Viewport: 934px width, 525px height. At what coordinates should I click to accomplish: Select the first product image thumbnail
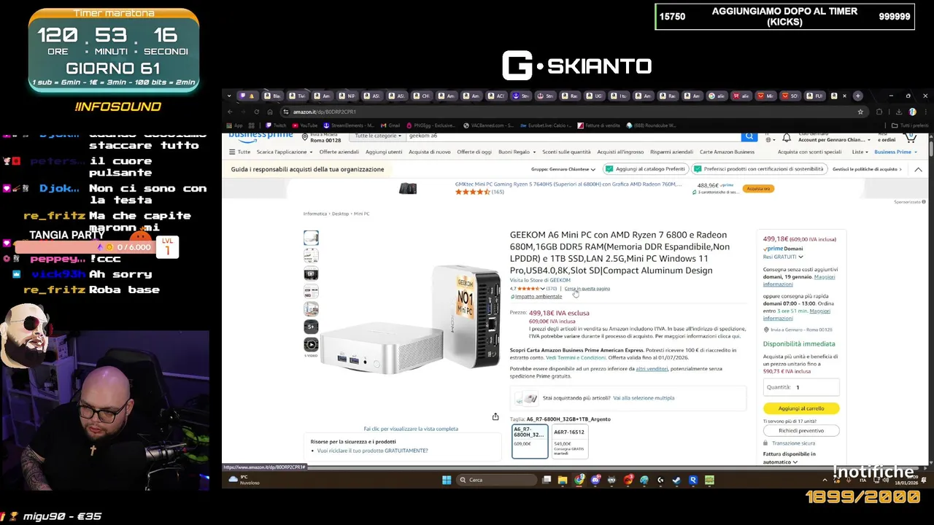[311, 238]
